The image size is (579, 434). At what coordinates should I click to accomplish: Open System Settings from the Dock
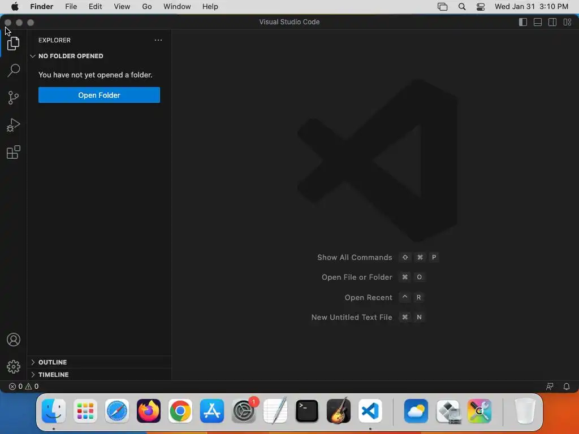pos(244,411)
